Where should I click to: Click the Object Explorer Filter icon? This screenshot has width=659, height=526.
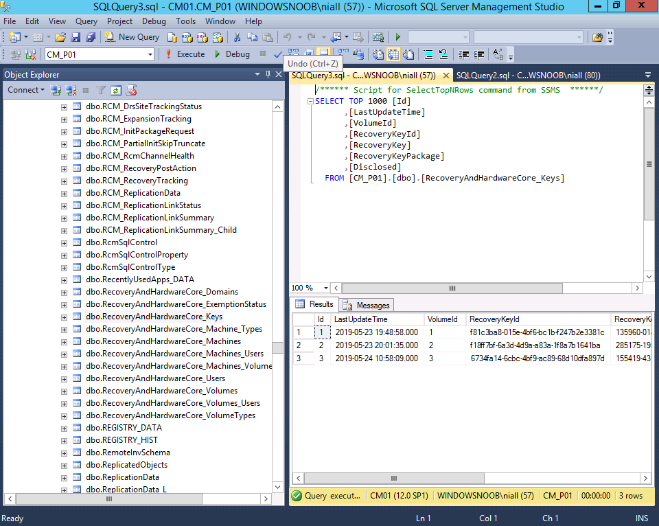(x=101, y=90)
